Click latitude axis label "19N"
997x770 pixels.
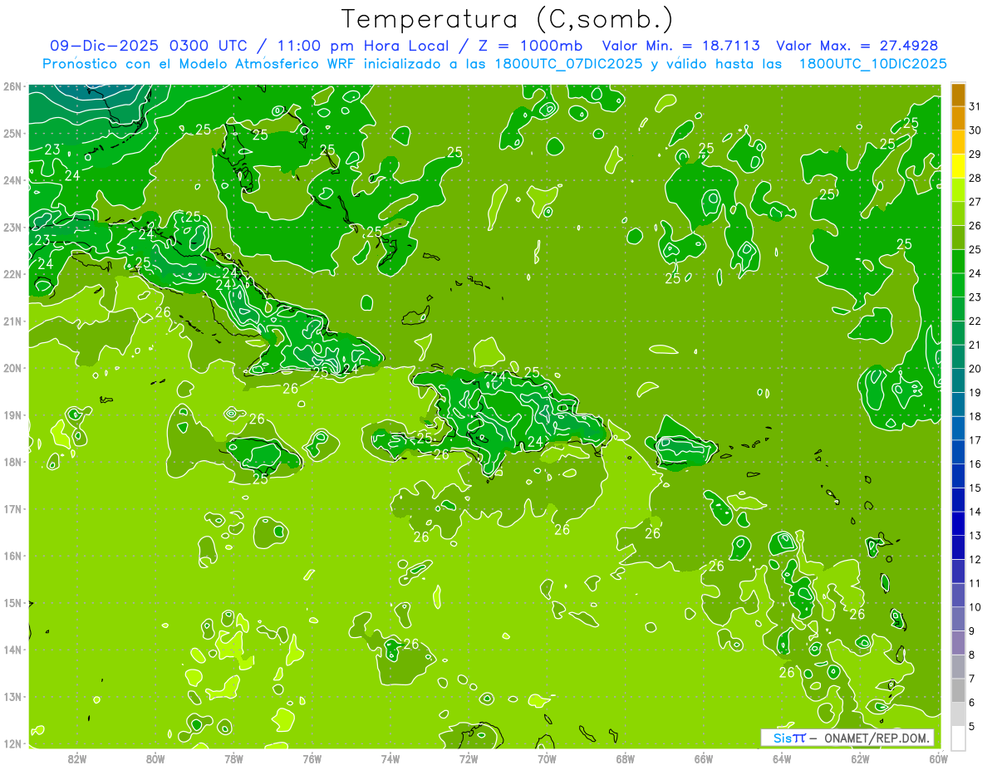point(12,414)
